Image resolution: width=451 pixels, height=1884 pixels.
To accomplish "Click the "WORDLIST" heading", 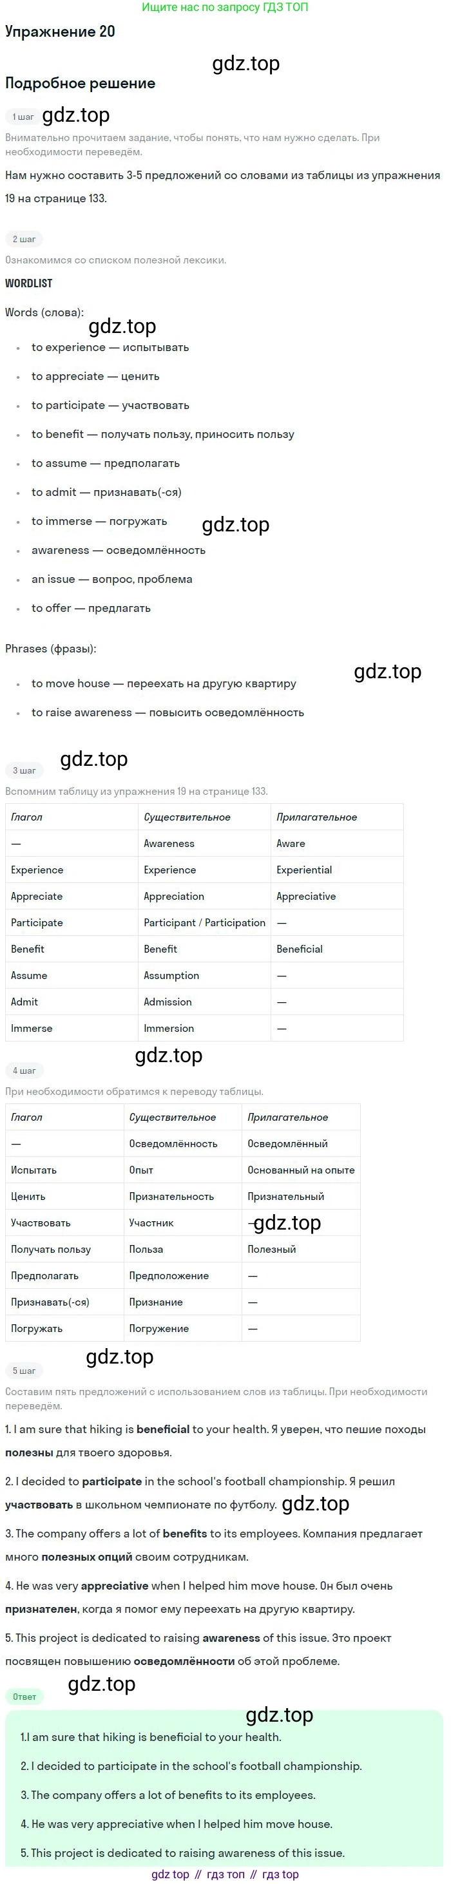I will [28, 283].
